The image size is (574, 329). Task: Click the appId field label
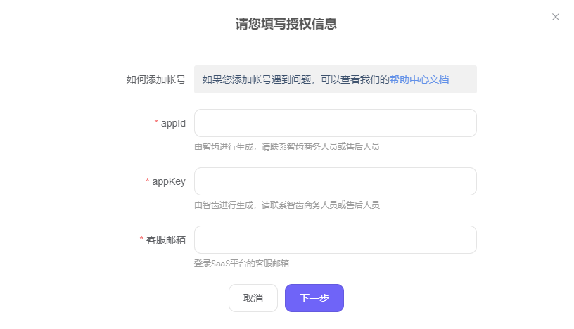pyautogui.click(x=173, y=123)
